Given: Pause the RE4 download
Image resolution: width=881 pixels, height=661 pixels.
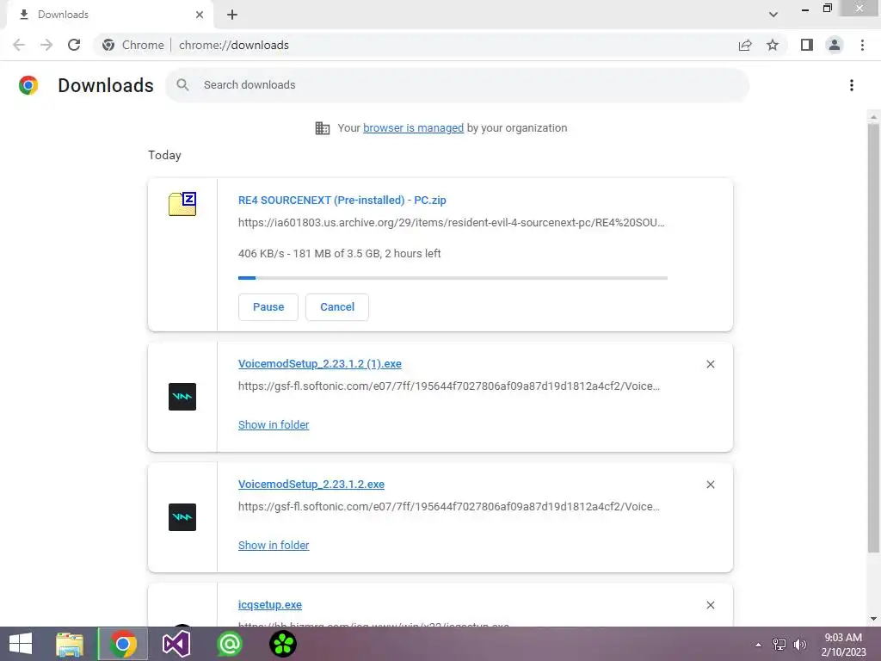Looking at the screenshot, I should [268, 307].
